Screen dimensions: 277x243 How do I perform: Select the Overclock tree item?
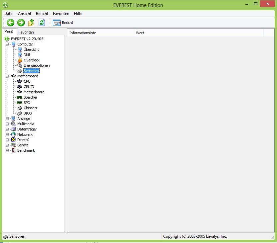(32, 60)
